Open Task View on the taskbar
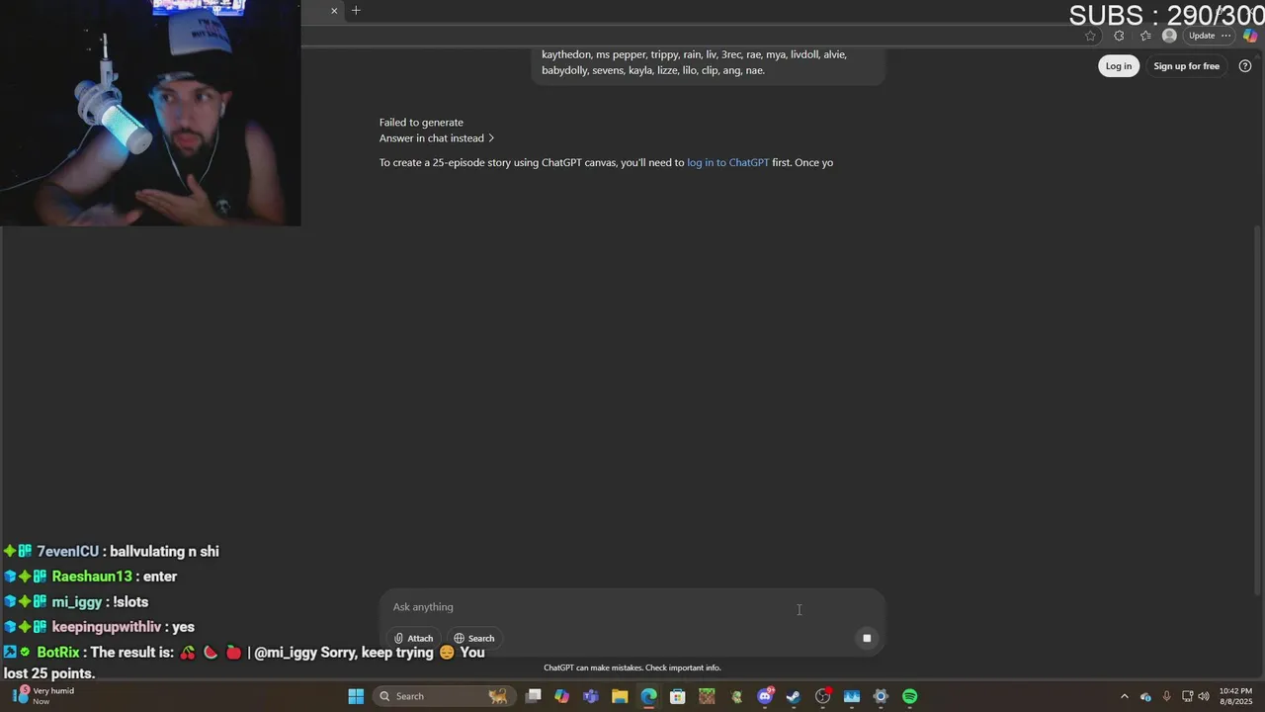 534,696
